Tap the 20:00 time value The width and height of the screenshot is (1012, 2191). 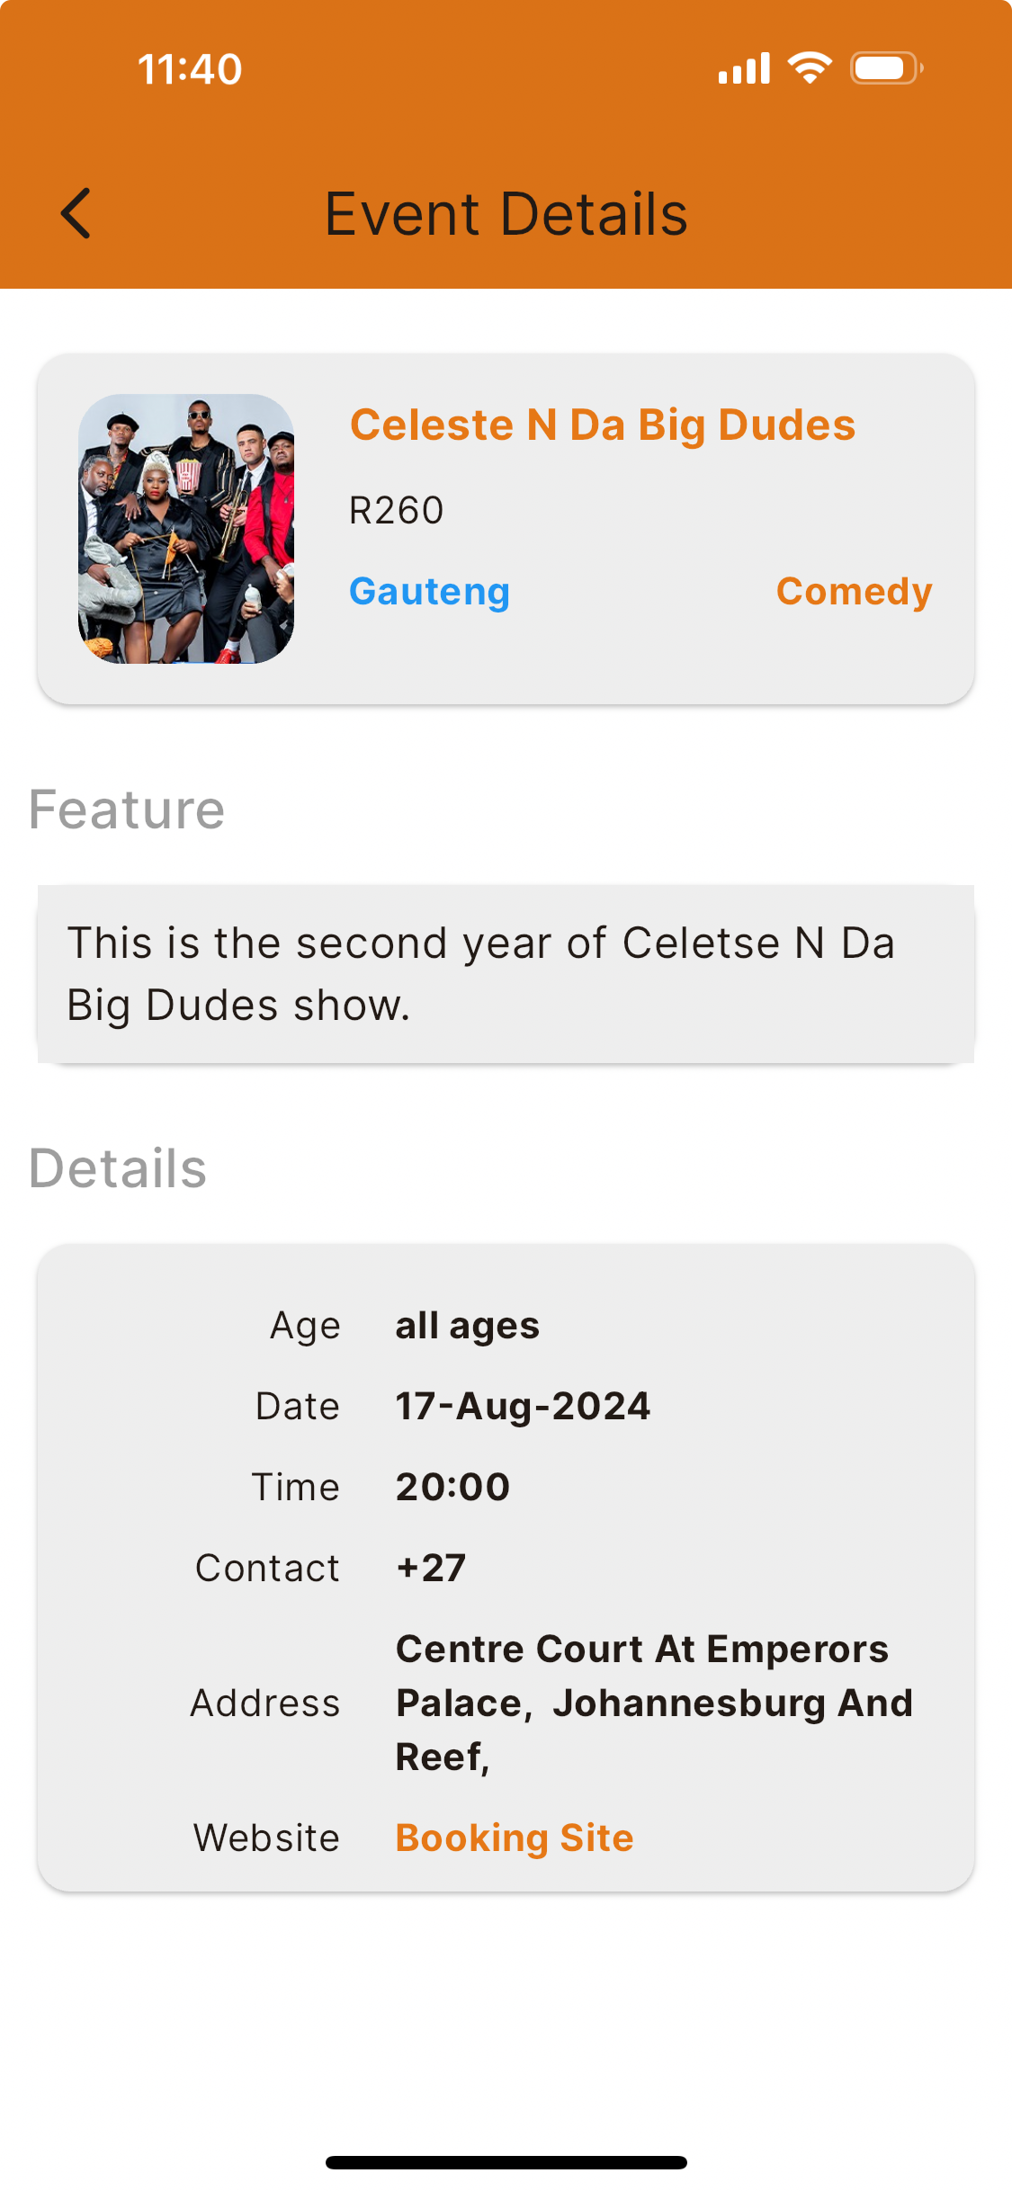tap(452, 1487)
